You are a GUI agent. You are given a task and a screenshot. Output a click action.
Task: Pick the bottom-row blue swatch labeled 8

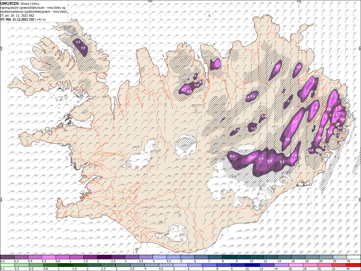[x=224, y=265]
